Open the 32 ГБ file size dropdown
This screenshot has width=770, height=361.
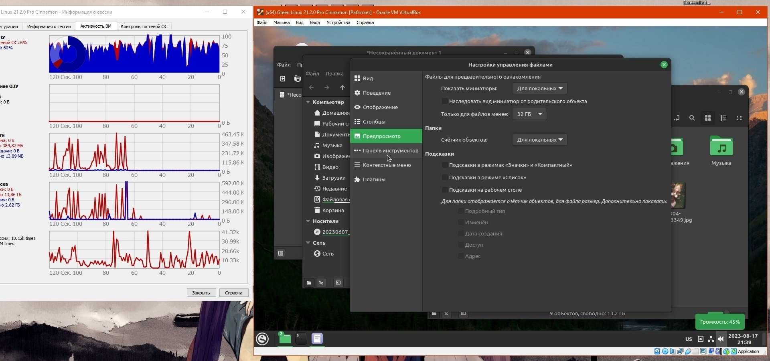pyautogui.click(x=530, y=114)
